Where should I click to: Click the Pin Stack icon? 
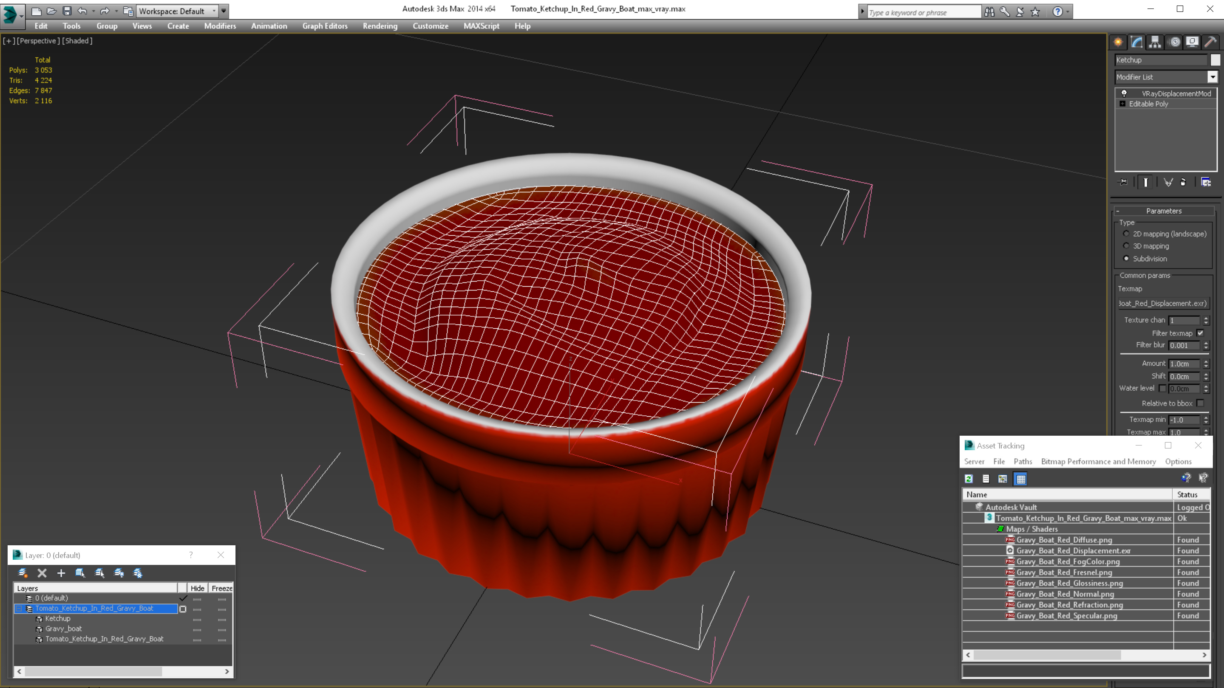(1123, 182)
